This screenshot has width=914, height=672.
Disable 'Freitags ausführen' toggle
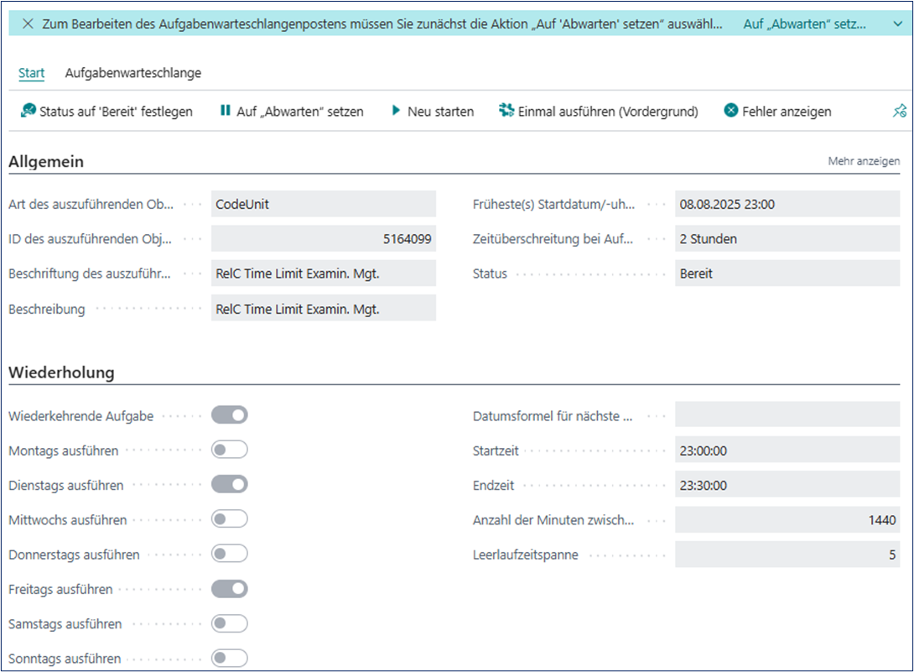[230, 589]
